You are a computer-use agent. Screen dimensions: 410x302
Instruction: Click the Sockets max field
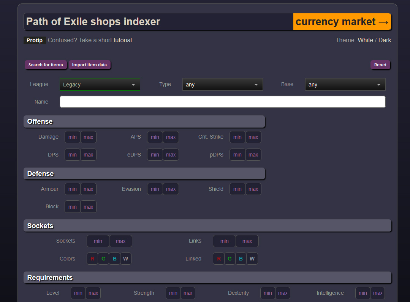click(x=120, y=241)
